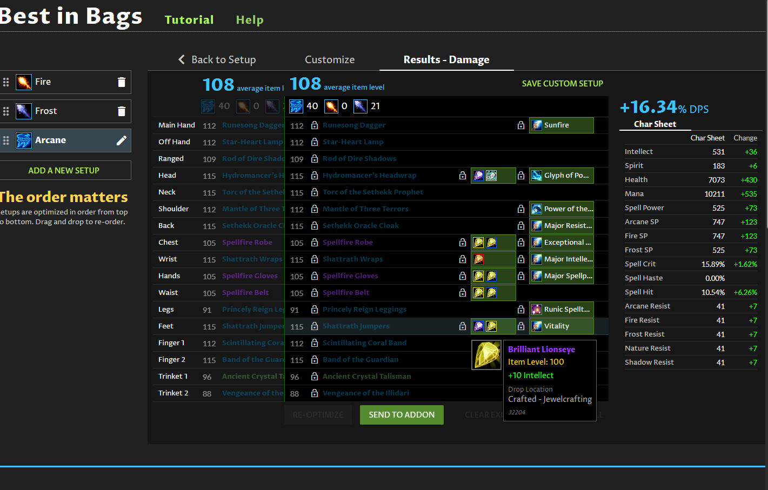The width and height of the screenshot is (768, 490).
Task: Click SAVE CUSTOM SETUP link
Action: [x=562, y=84]
